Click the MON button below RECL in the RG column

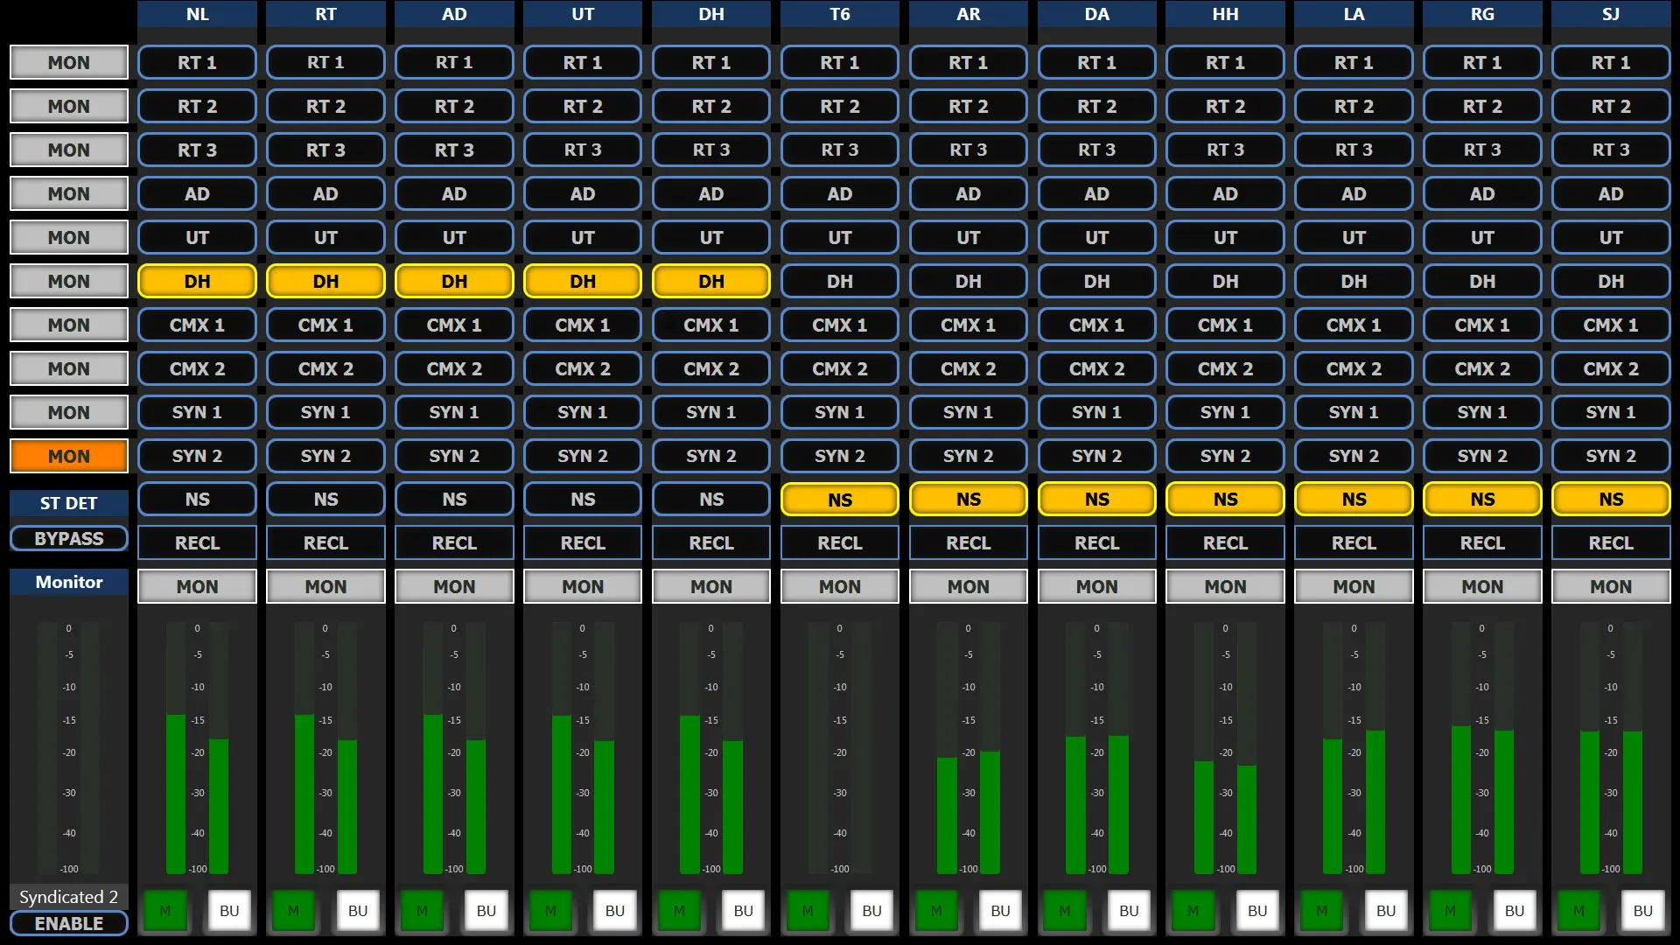1482,586
